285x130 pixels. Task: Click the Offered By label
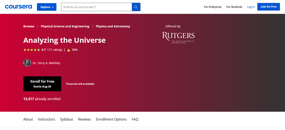click(x=173, y=26)
